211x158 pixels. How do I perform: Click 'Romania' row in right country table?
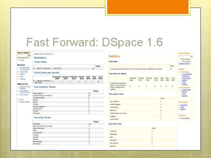click(x=142, y=110)
